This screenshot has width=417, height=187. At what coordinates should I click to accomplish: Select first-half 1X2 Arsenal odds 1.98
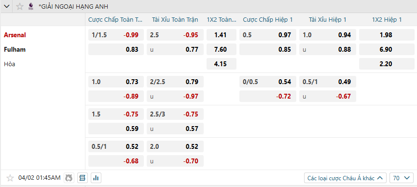coord(386,35)
